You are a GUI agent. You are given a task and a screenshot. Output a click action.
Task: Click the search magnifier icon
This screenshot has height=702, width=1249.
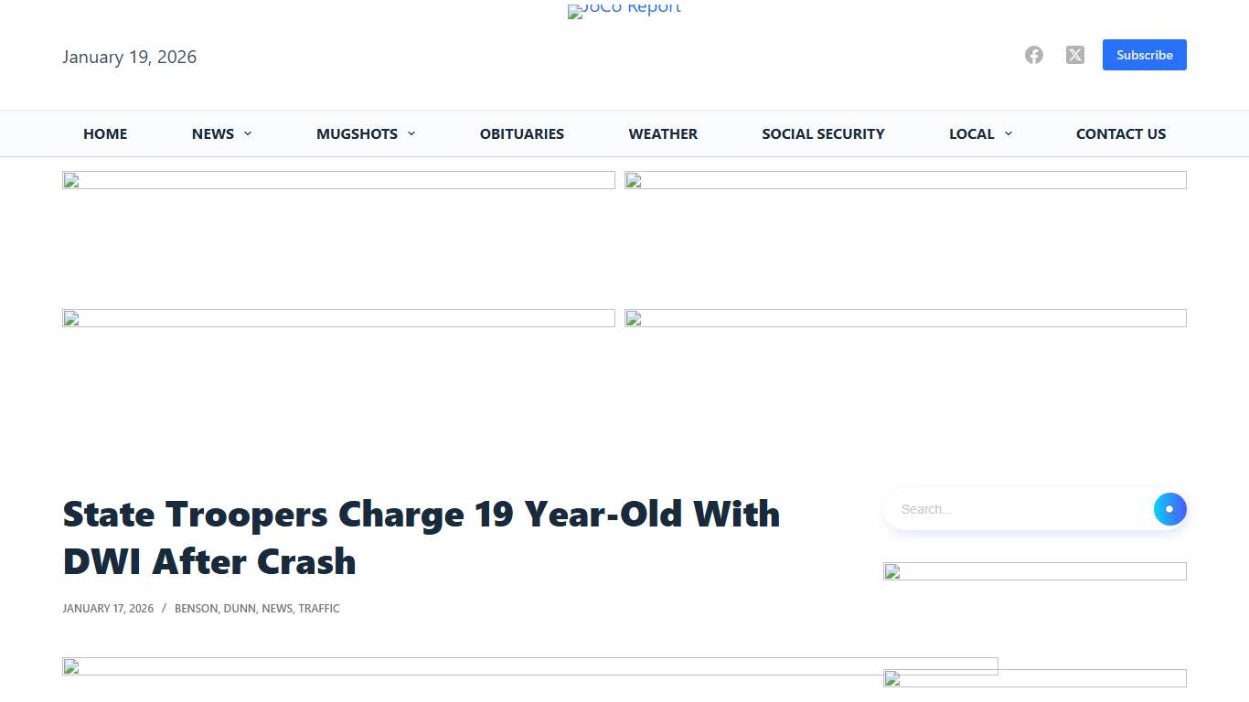[1169, 509]
